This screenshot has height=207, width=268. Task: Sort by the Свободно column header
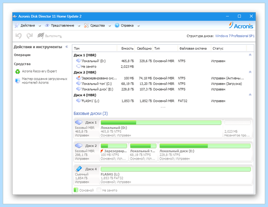click(x=144, y=48)
